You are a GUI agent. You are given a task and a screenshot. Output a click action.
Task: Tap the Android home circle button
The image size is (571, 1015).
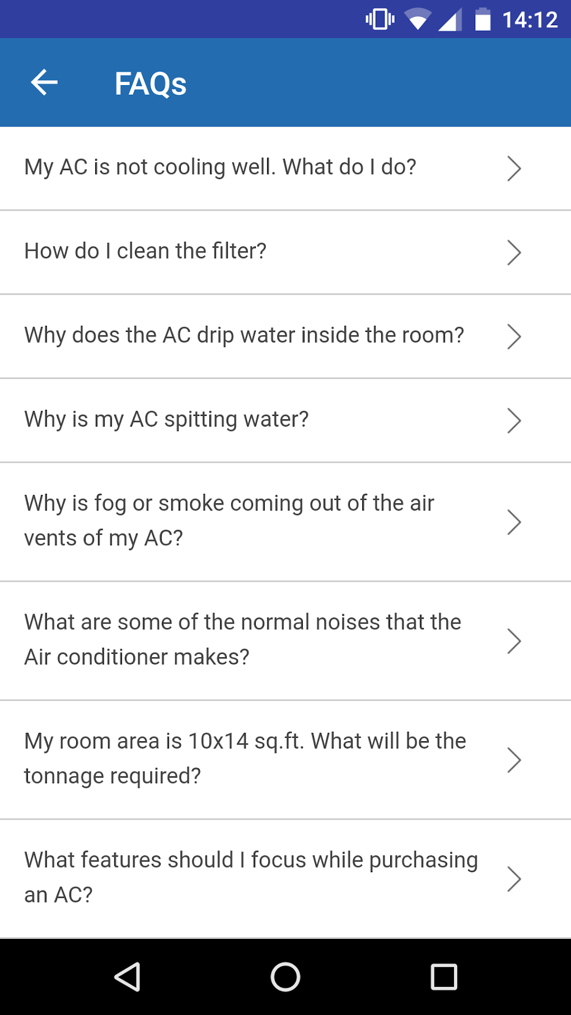coord(285,977)
